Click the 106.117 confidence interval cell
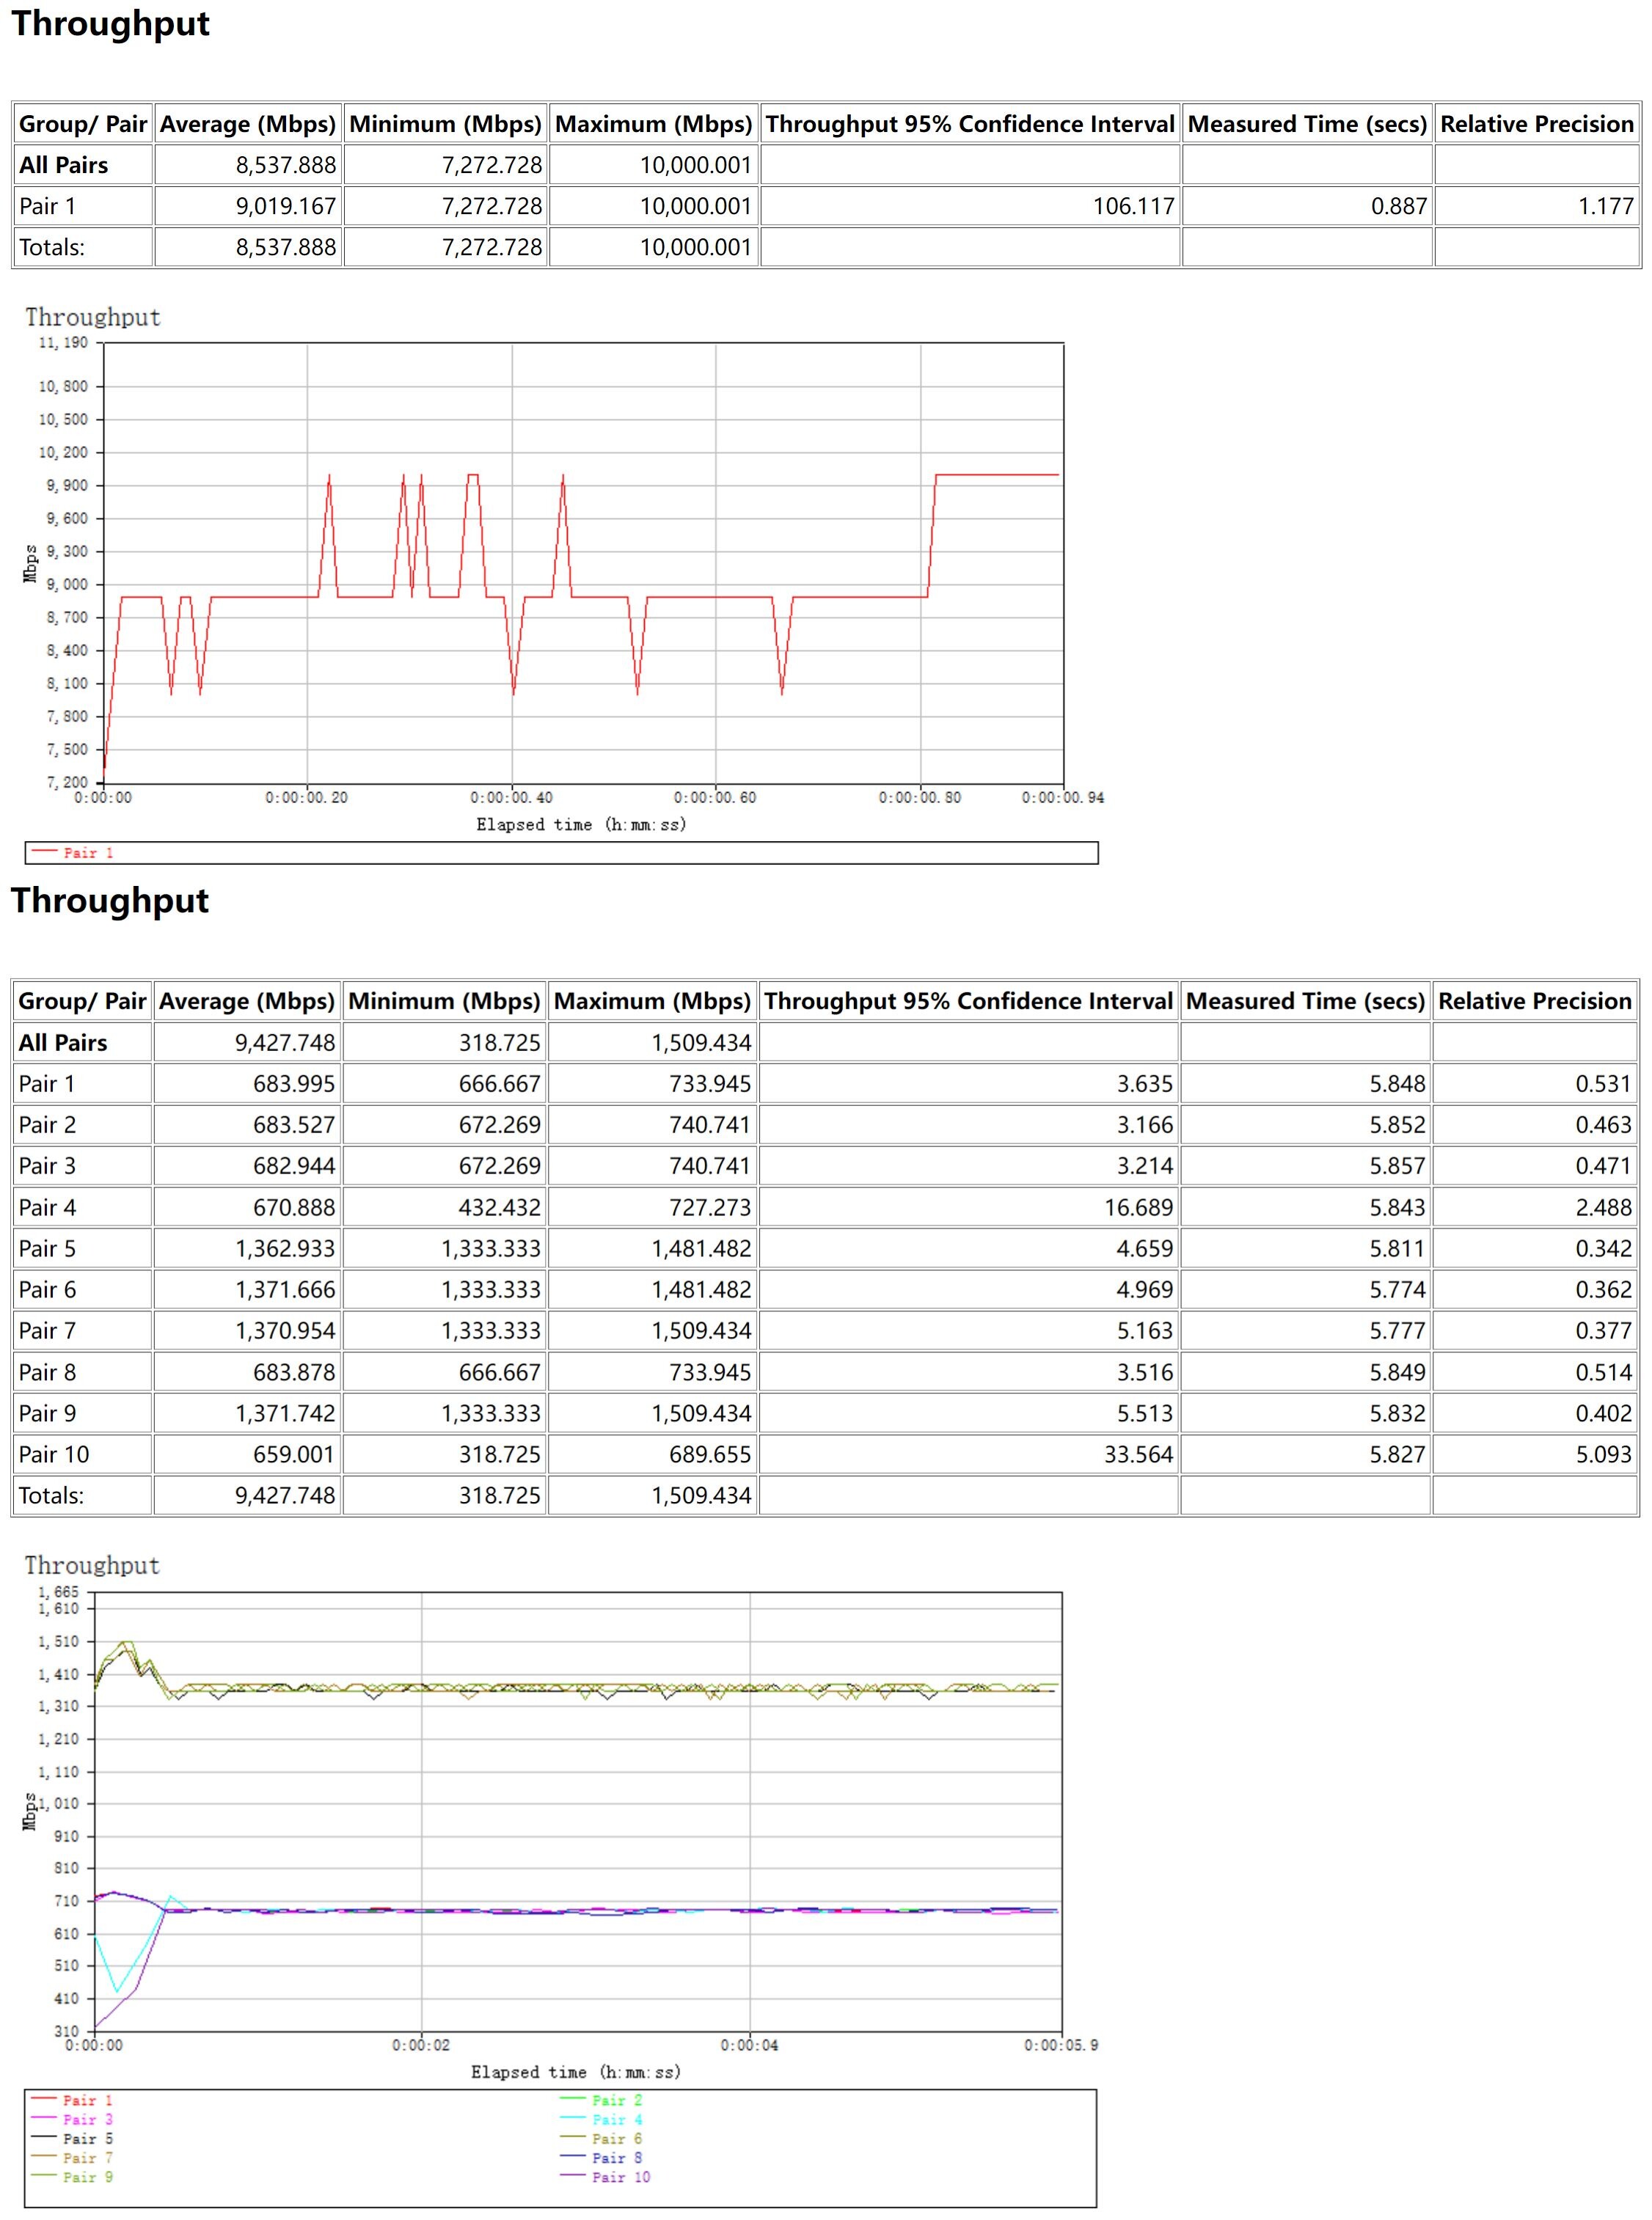The width and height of the screenshot is (1652, 2220). click(1133, 206)
